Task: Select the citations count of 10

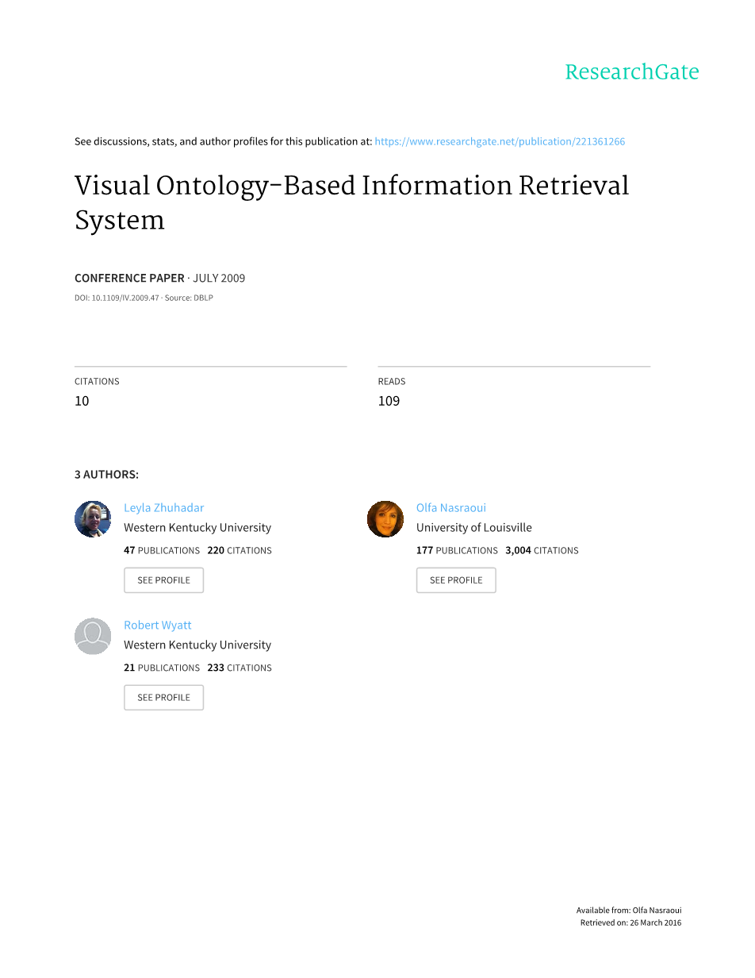Action: pyautogui.click(x=82, y=401)
